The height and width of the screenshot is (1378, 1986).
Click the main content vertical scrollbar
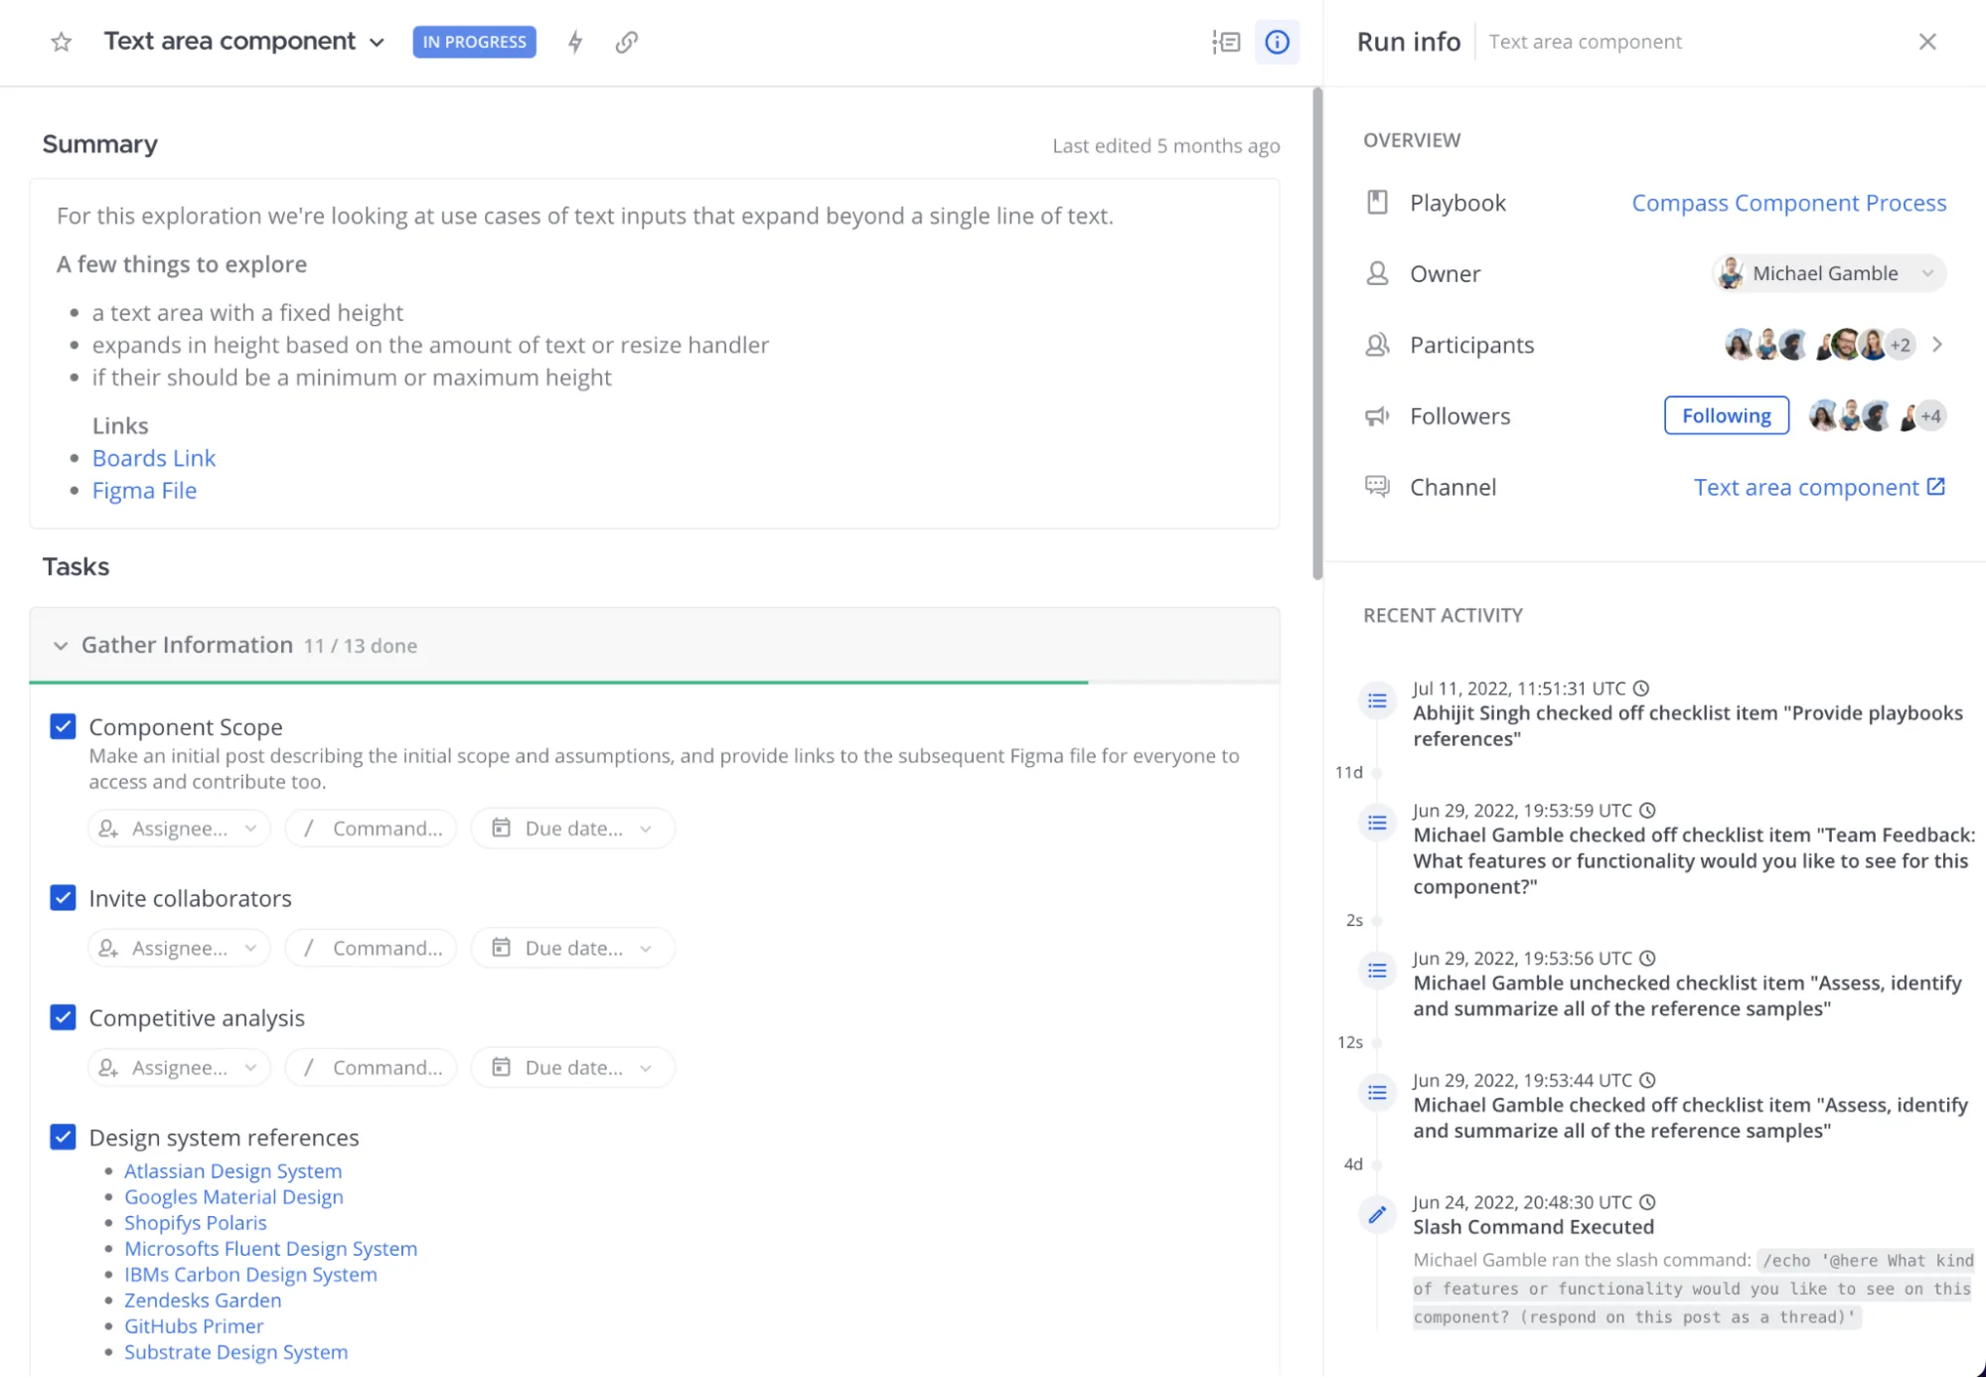(1317, 334)
